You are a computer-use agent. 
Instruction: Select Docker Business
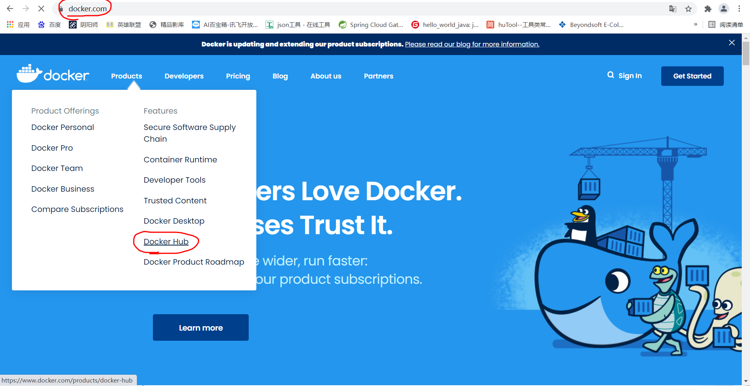pos(63,189)
